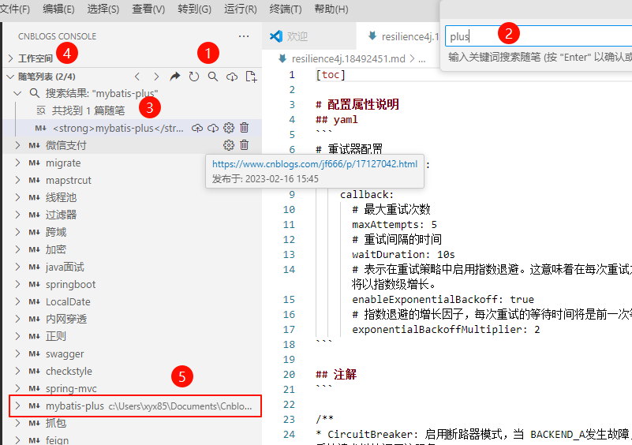This screenshot has height=445, width=632.
Task: Expand the mapstrcut post item
Action: [x=17, y=180]
